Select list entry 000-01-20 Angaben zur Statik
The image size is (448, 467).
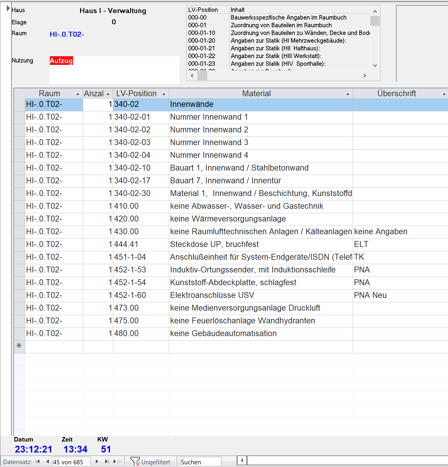click(279, 41)
